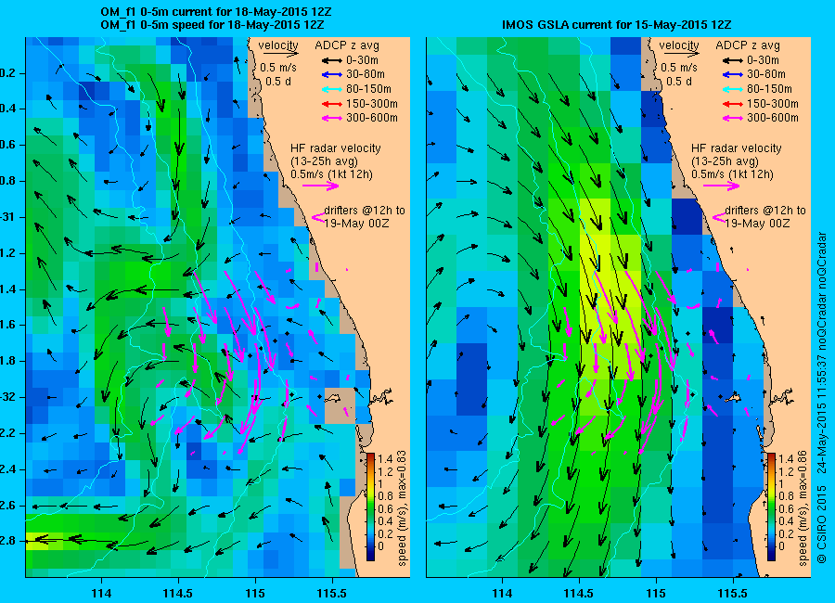
Task: Click 'speed (m/s), max=0.86' label
Action: tap(803, 508)
